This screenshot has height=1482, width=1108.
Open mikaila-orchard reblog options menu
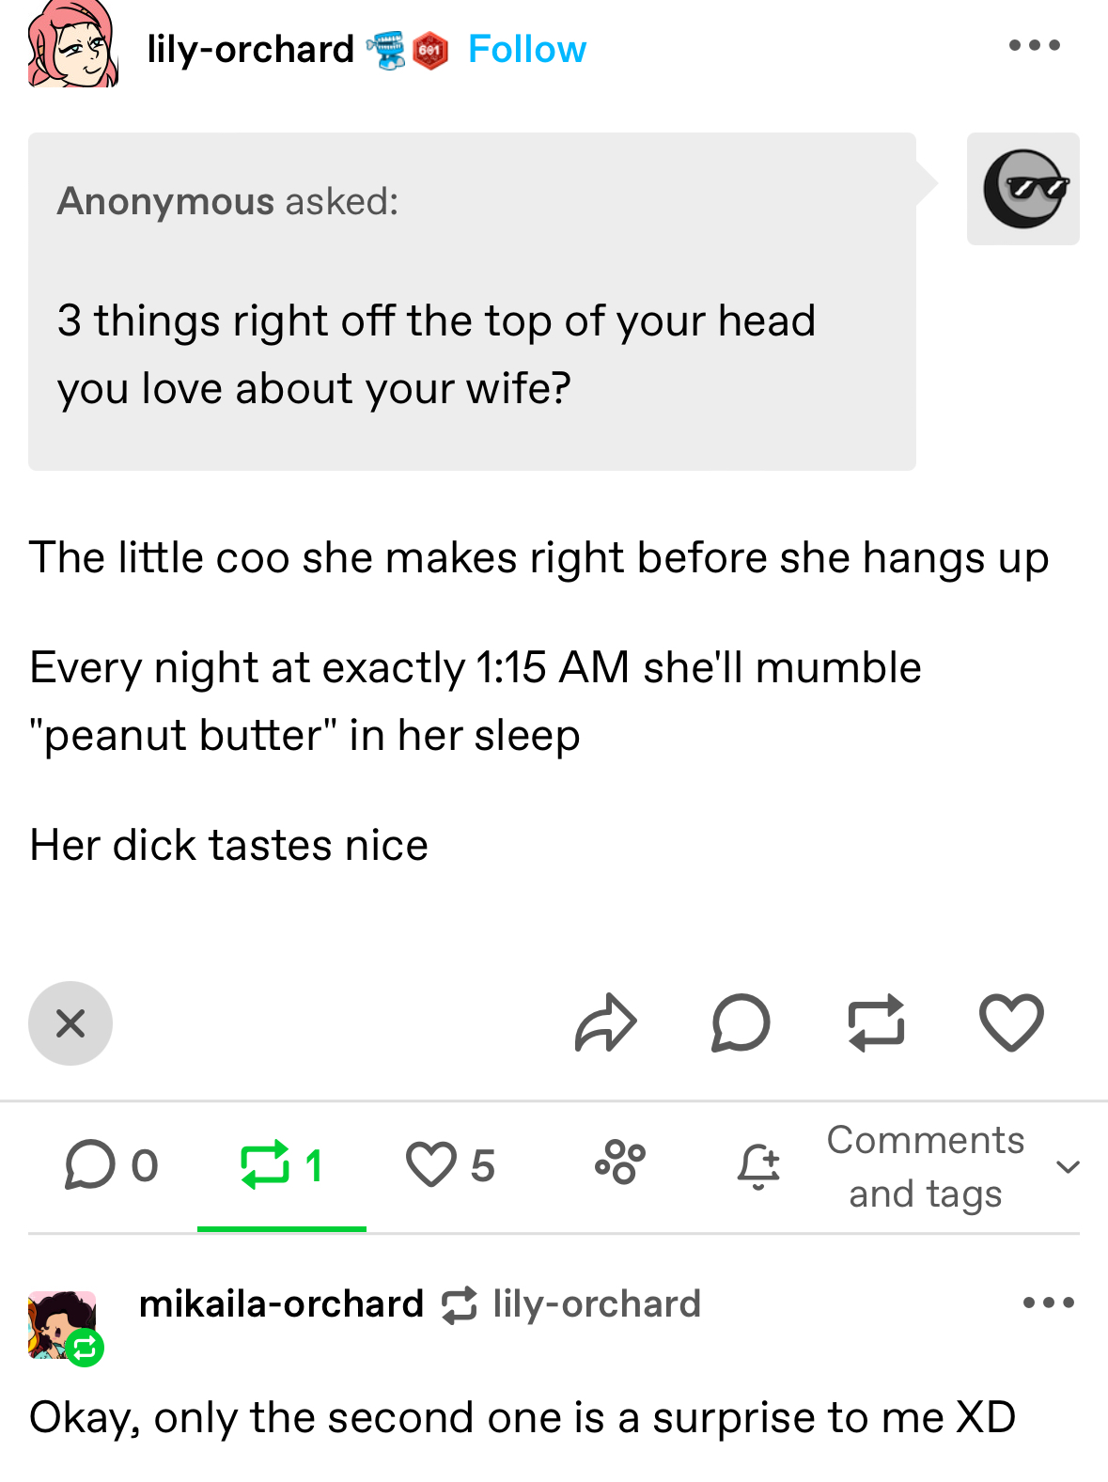(1048, 1303)
